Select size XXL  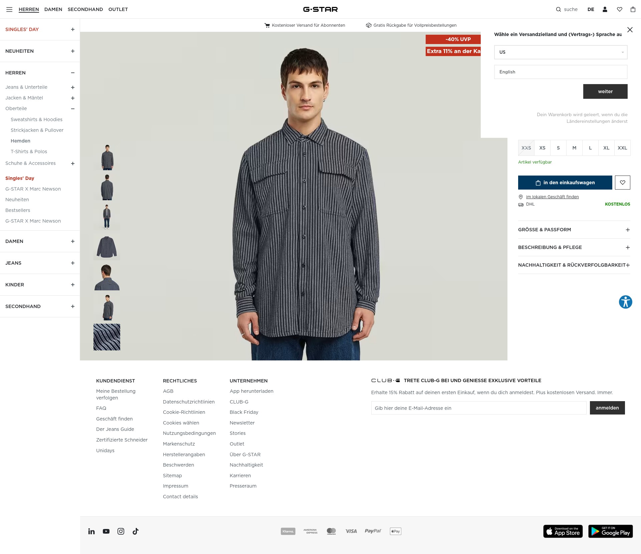622,148
